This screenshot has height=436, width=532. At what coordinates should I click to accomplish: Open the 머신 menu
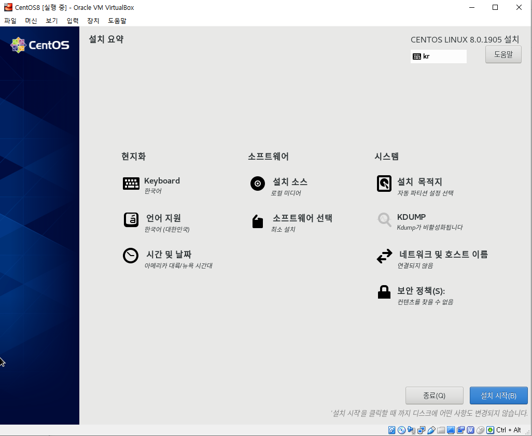31,21
